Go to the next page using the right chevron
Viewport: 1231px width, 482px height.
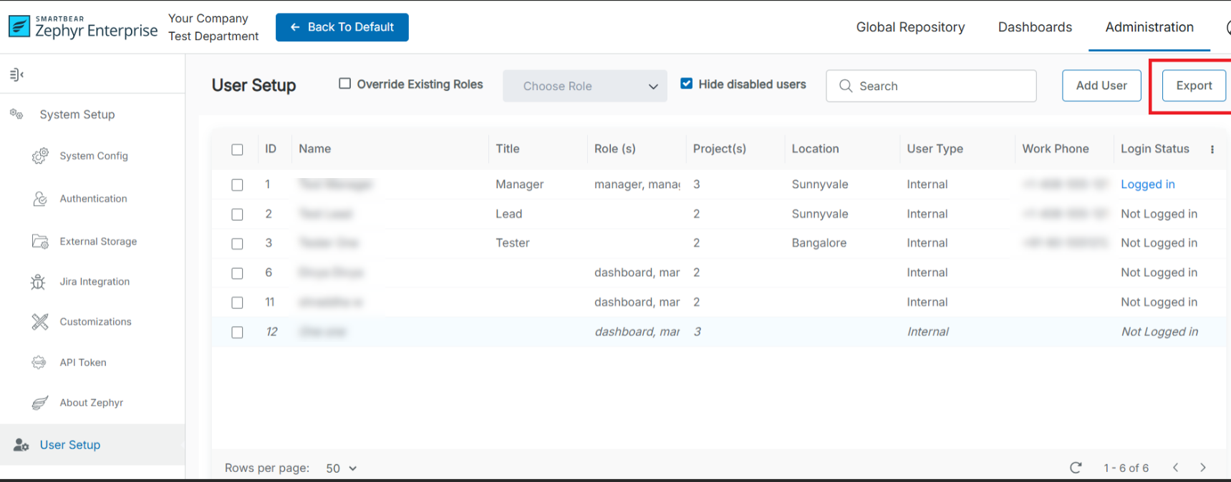[1202, 468]
